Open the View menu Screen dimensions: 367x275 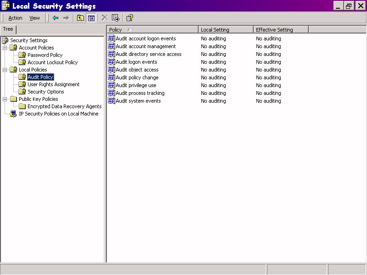pos(34,18)
